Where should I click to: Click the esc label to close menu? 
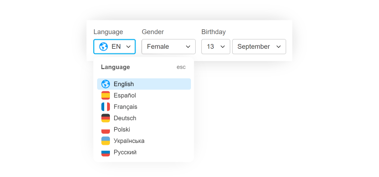[x=181, y=67]
